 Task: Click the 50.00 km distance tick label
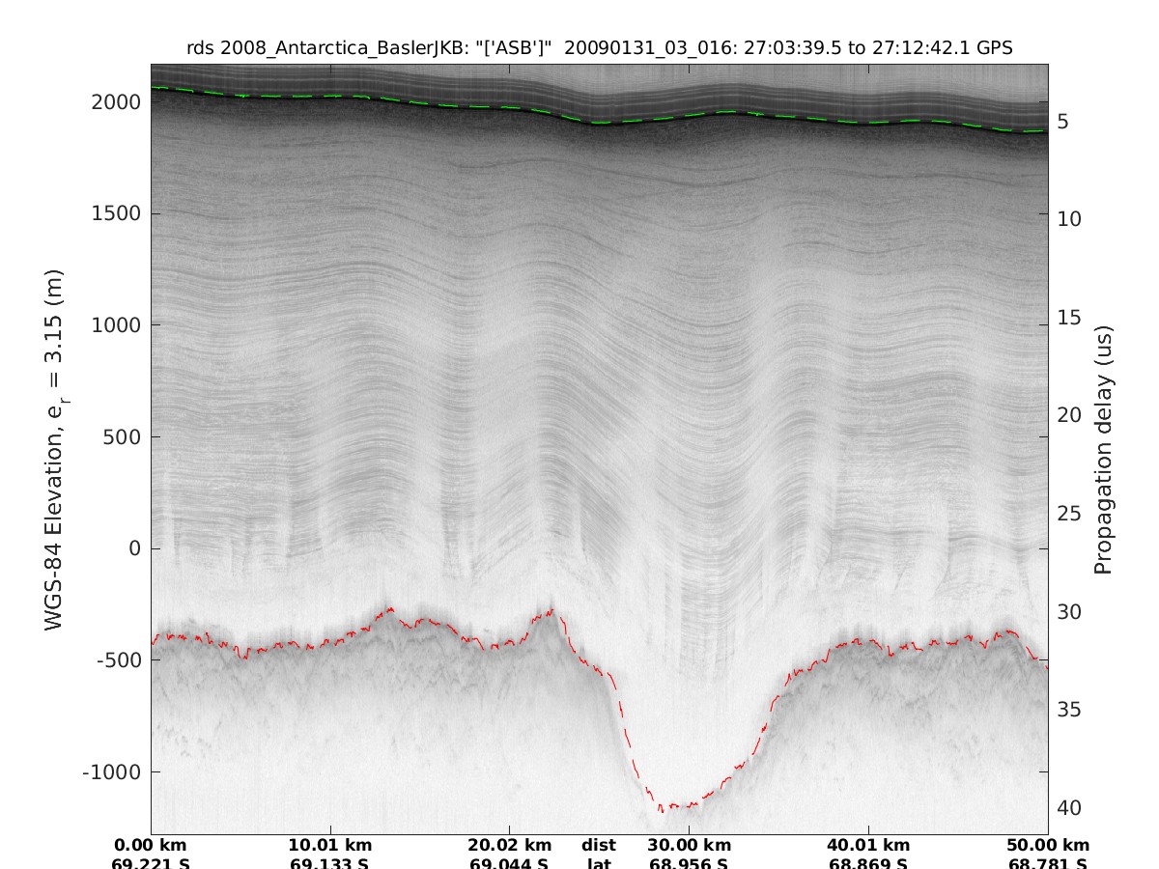[1048, 845]
